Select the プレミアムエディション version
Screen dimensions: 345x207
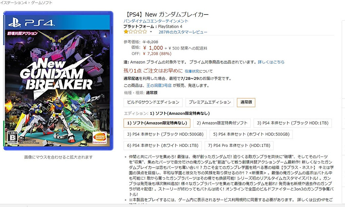(x=210, y=103)
